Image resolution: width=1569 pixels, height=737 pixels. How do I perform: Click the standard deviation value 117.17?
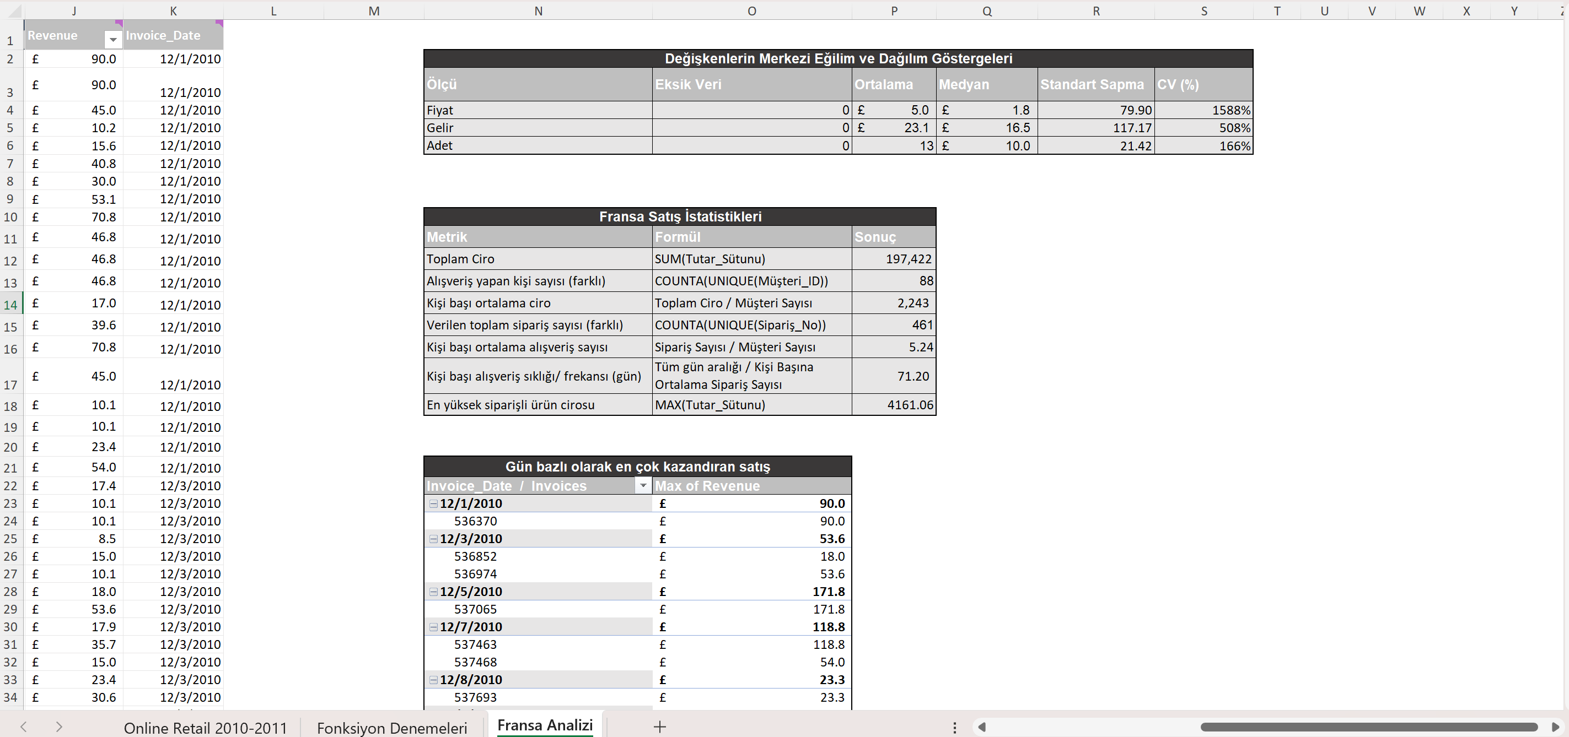coord(1096,127)
